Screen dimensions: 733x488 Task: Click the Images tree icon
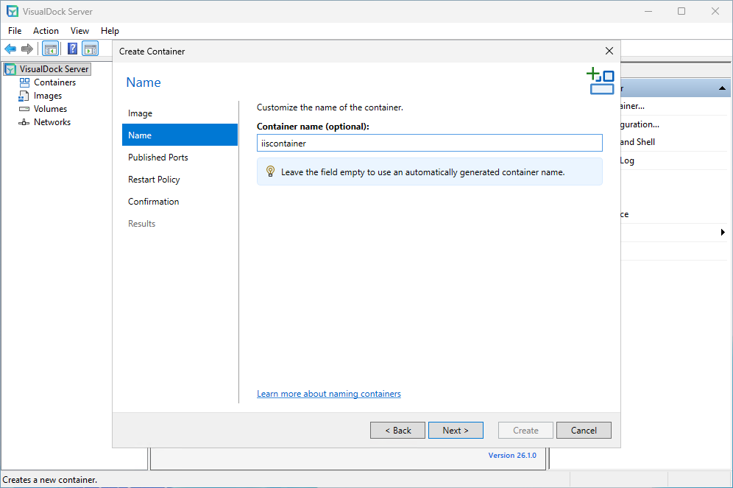pos(24,96)
